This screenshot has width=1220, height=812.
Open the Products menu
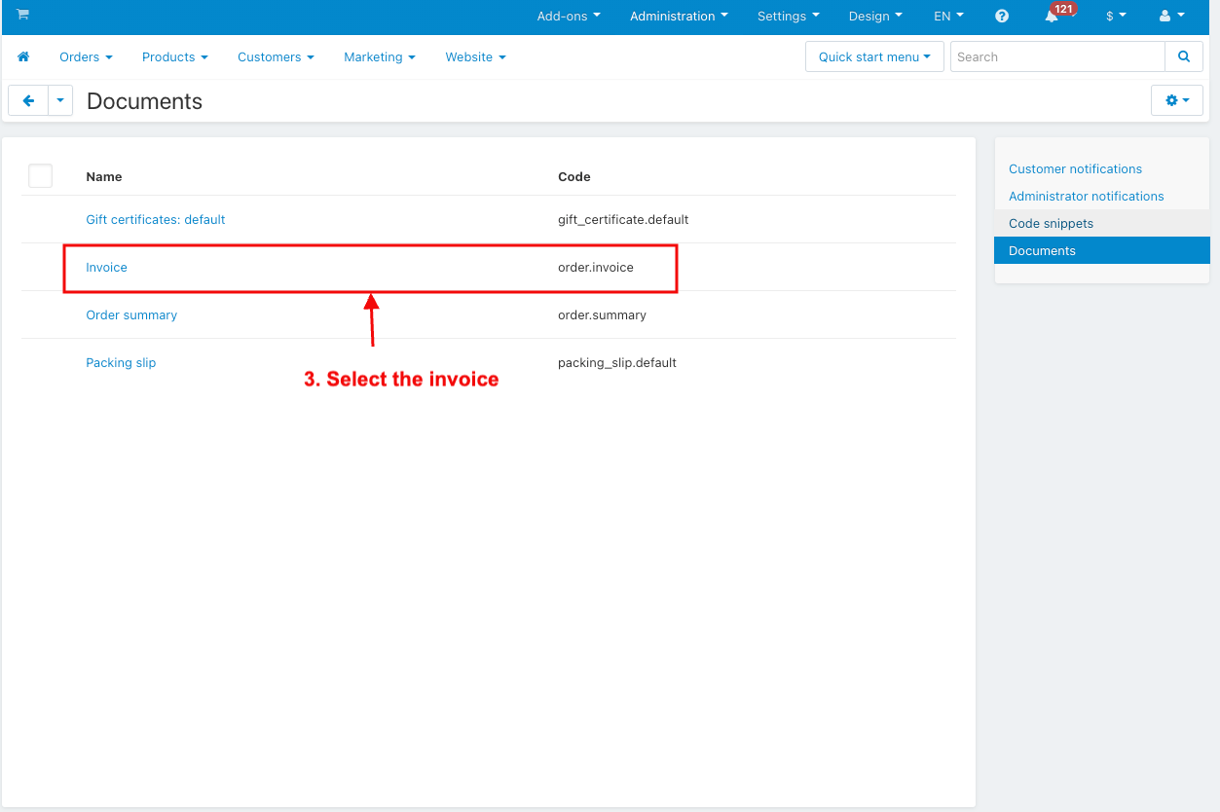[175, 57]
